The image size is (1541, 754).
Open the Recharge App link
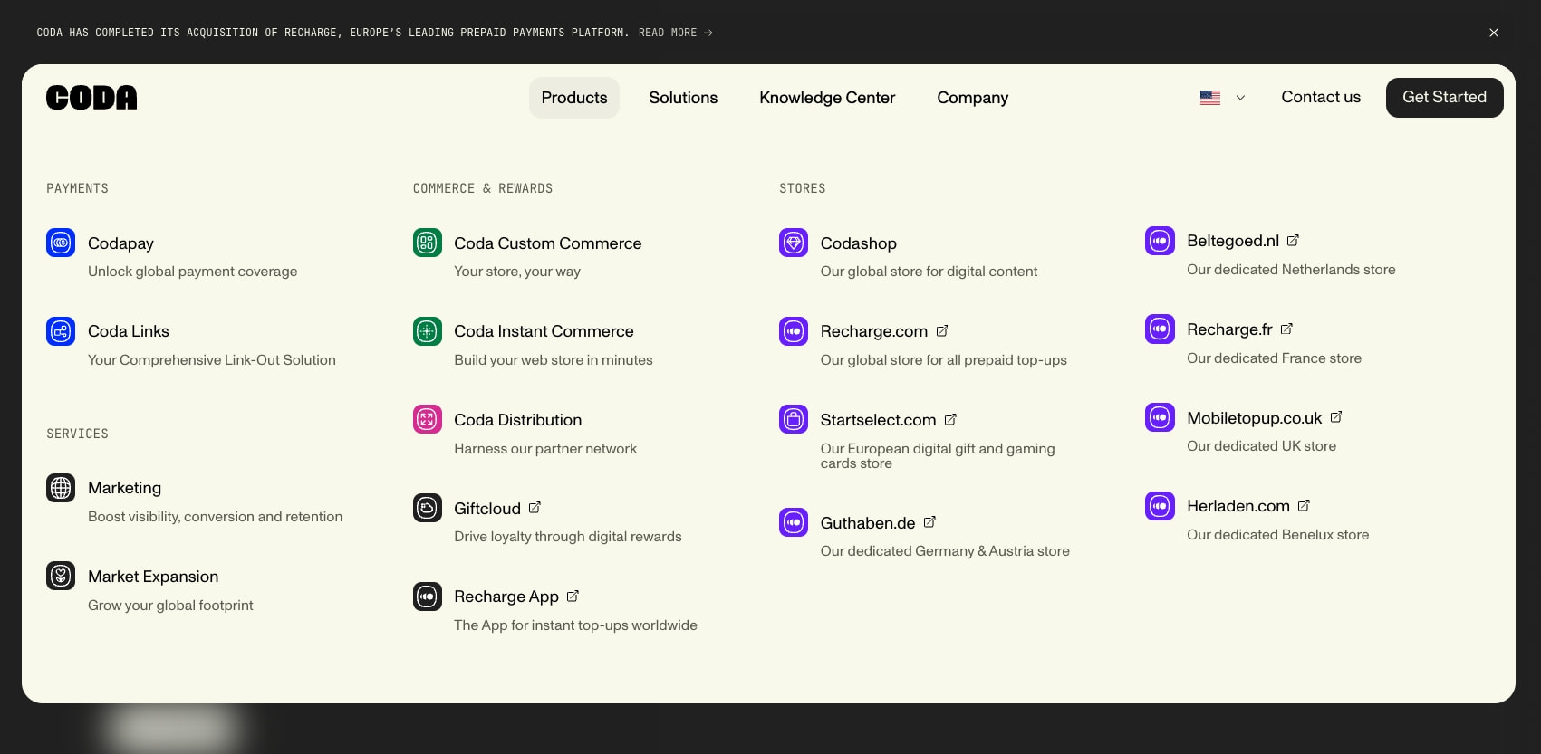506,597
